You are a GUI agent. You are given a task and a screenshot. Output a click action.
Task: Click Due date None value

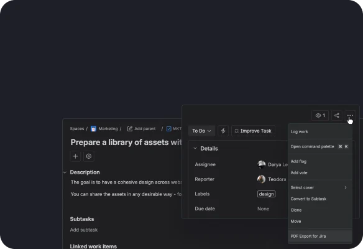tap(263, 209)
